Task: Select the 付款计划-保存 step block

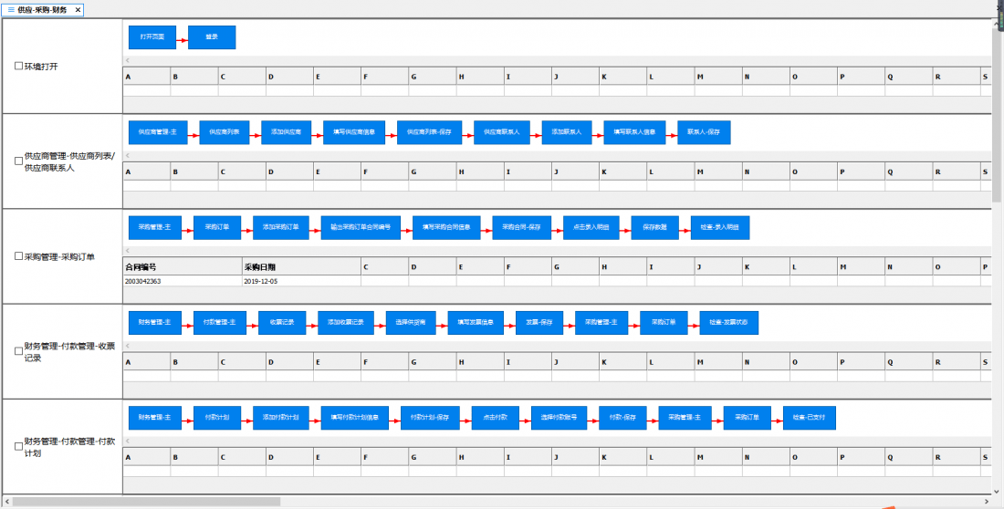Action: [430, 418]
